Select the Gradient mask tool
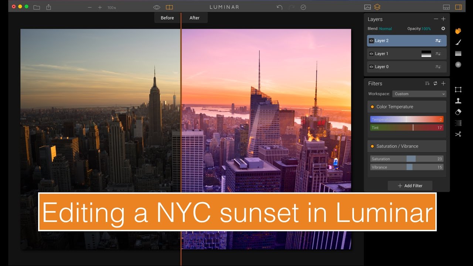Image resolution: width=473 pixels, height=266 pixels. tap(458, 54)
